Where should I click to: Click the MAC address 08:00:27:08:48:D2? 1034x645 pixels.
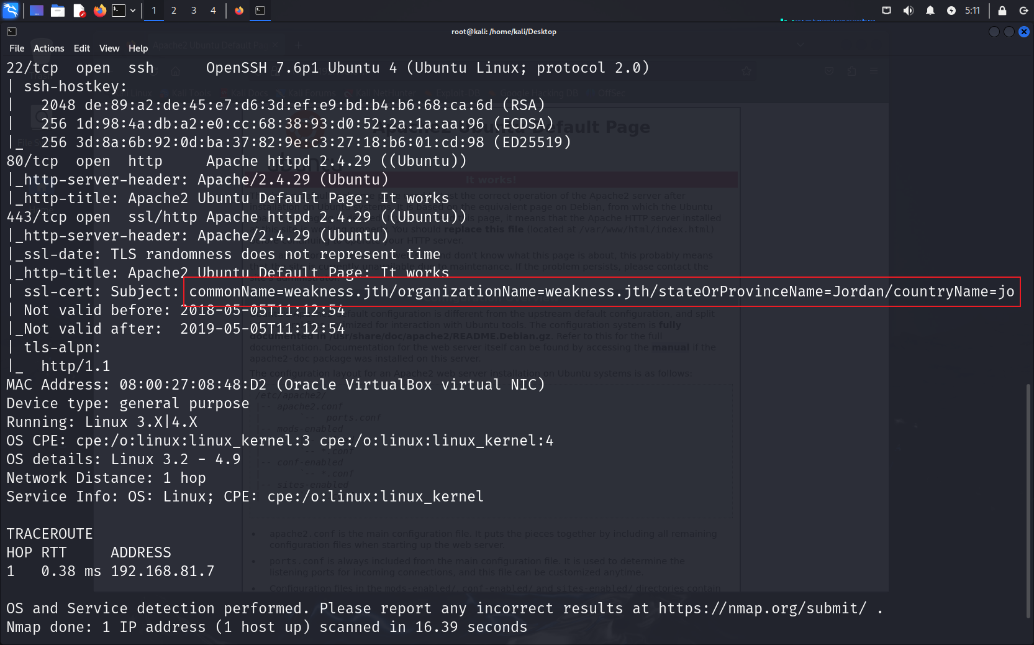[193, 385]
